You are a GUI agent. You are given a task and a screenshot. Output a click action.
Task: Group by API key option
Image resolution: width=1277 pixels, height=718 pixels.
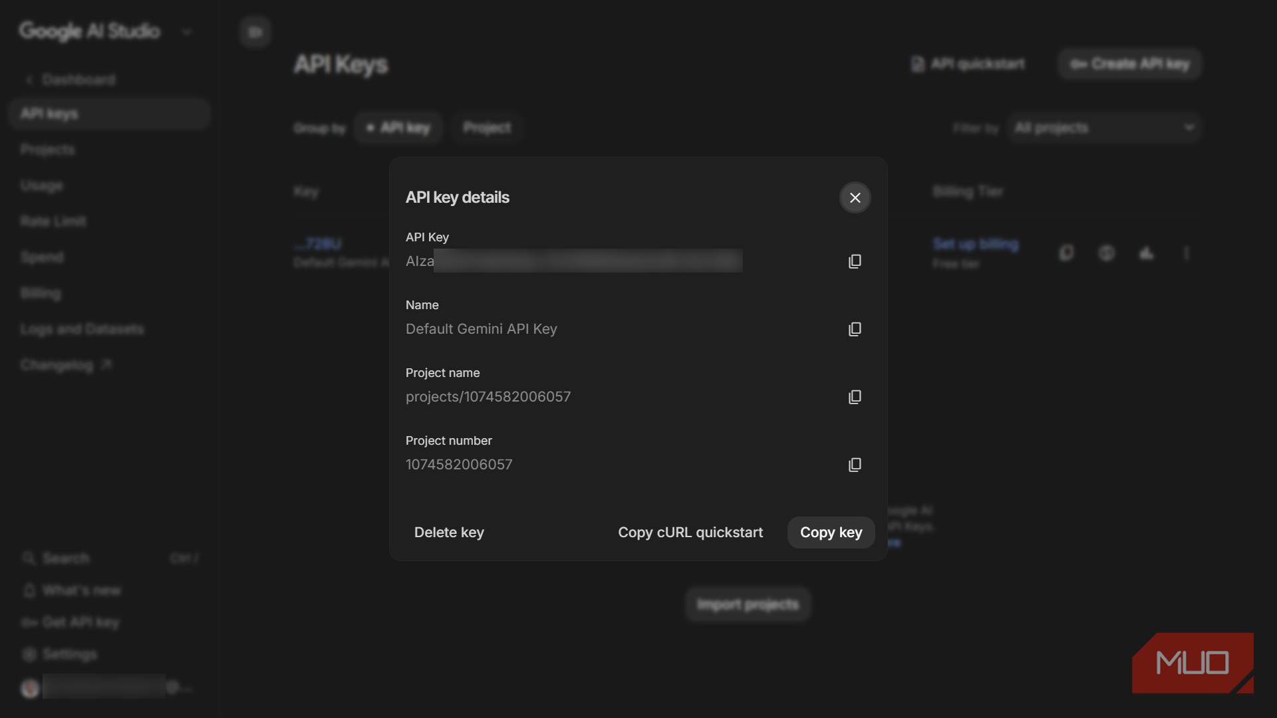[x=398, y=128]
